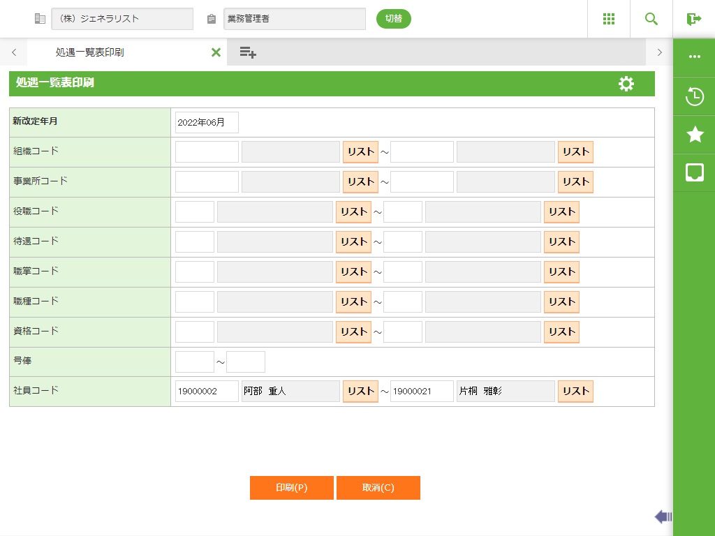Screen dimensions: 715x536
Task: Open favorites star icon in sidebar
Action: click(x=694, y=135)
